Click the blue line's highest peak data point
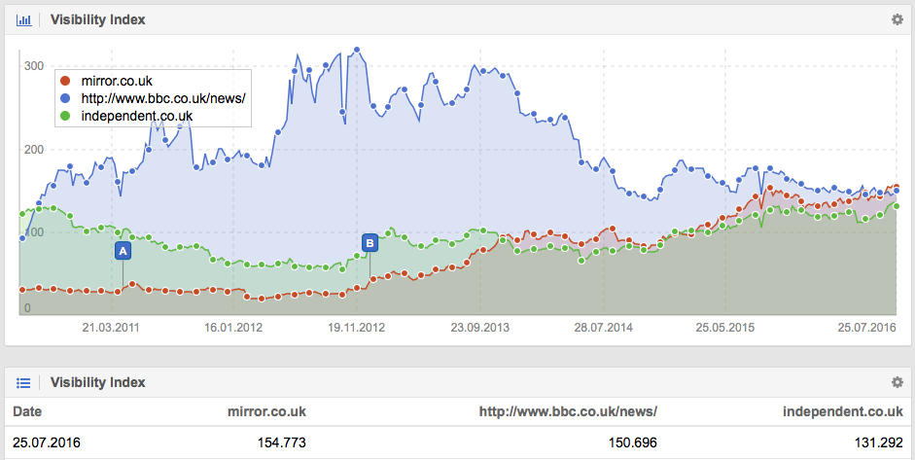This screenshot has height=460, width=915. coord(357,51)
